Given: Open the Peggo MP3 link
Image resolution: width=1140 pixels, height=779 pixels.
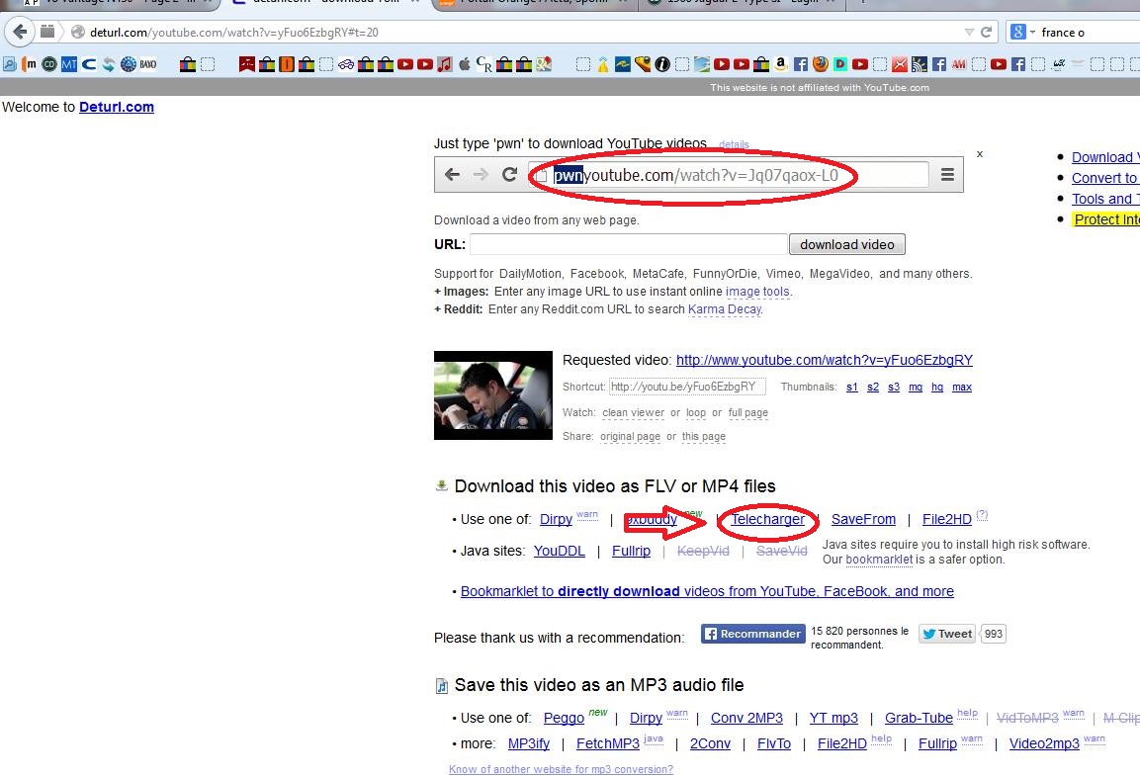Looking at the screenshot, I should click(x=564, y=718).
